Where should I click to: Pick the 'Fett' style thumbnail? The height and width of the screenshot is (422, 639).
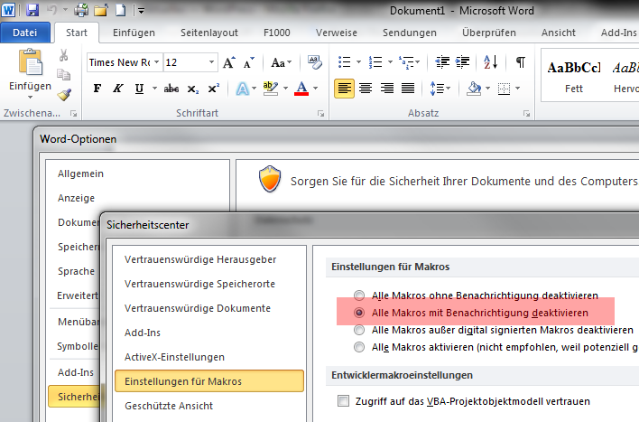click(573, 77)
